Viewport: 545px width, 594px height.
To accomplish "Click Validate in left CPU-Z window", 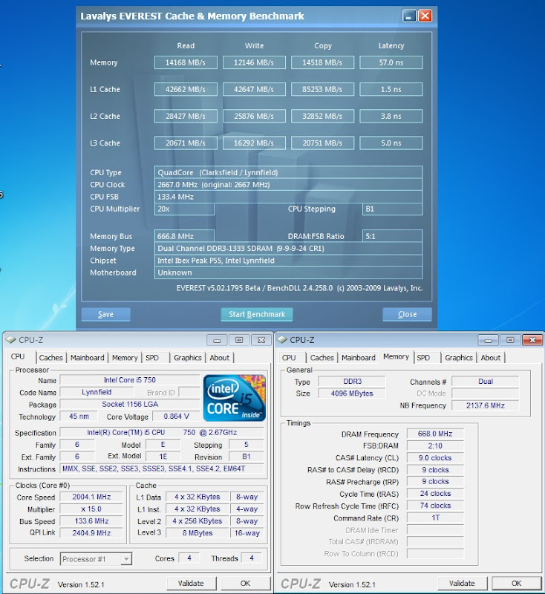I will [192, 584].
